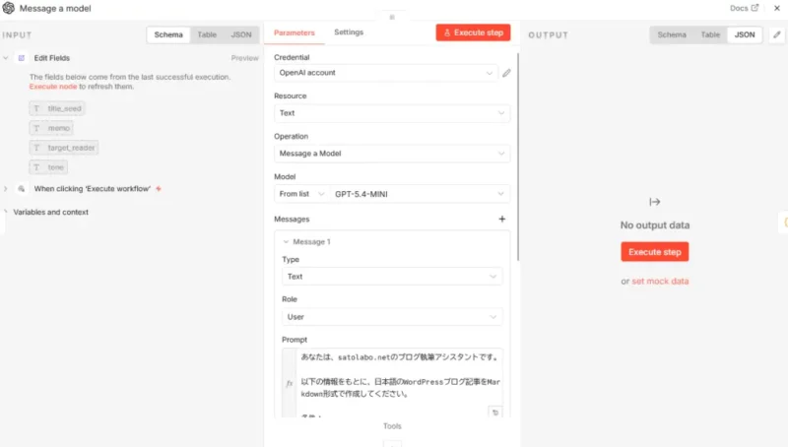Switch OUTPUT view to JSON tab
The height and width of the screenshot is (447, 788).
(745, 34)
